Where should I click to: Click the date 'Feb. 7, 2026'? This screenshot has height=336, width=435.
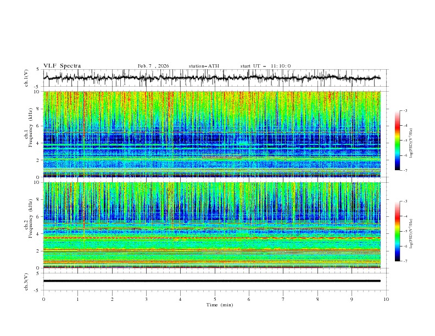[x=153, y=66]
